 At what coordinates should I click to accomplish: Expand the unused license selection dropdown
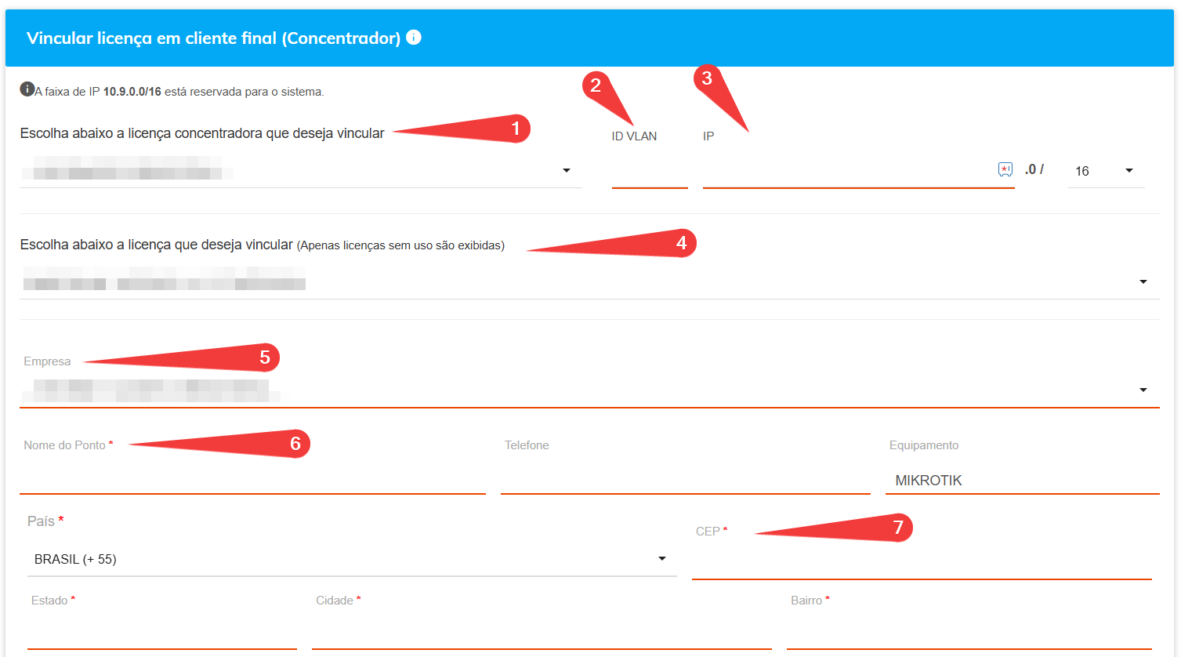coord(1143,281)
